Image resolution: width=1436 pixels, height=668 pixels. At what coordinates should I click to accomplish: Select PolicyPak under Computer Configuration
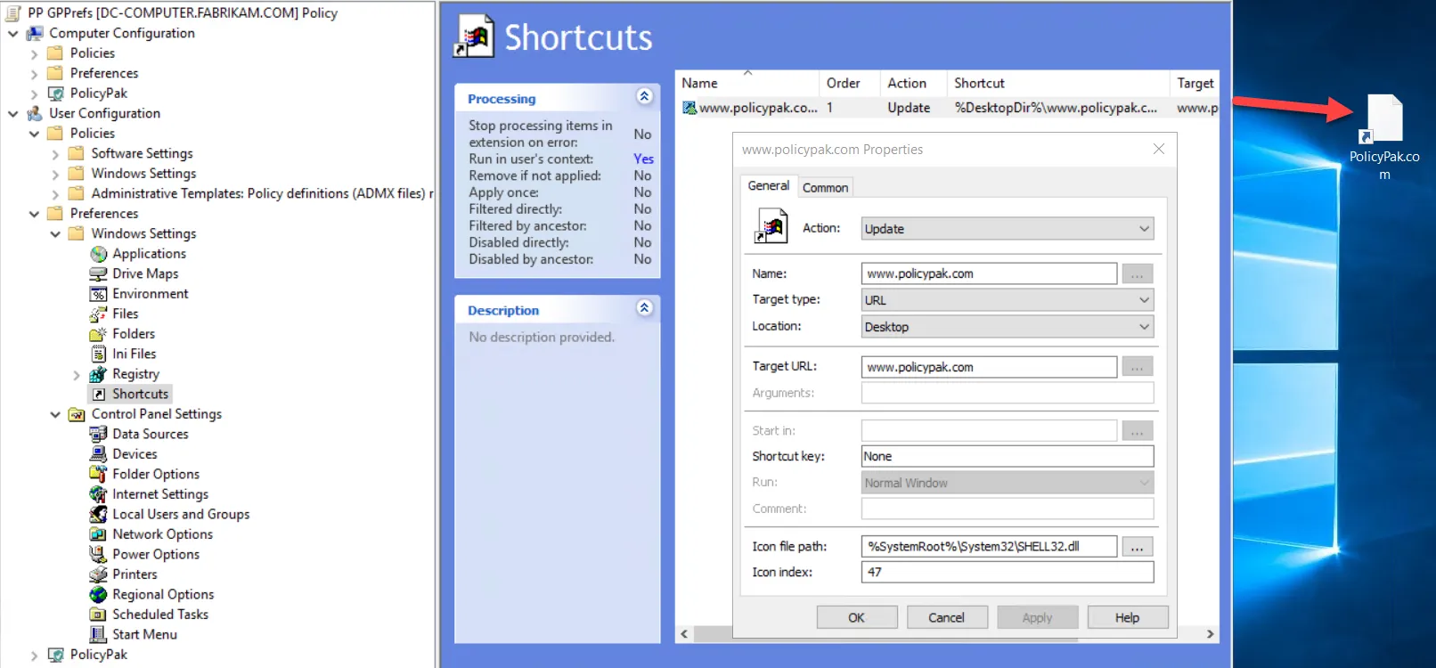coord(99,94)
